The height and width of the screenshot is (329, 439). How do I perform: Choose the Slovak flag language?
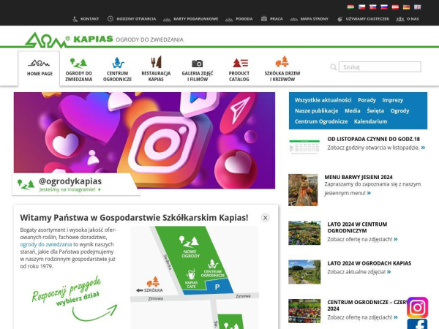372,7
